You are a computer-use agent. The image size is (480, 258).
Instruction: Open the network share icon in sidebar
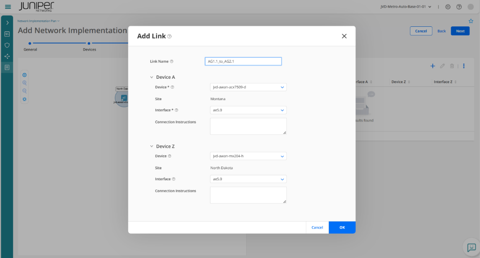(x=7, y=56)
